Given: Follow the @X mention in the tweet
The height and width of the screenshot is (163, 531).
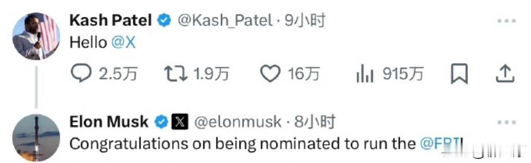Looking at the screenshot, I should click(123, 43).
